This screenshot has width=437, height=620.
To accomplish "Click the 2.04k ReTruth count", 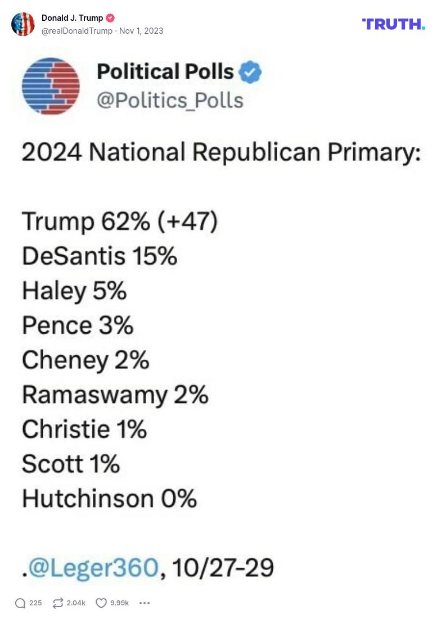I will (76, 603).
